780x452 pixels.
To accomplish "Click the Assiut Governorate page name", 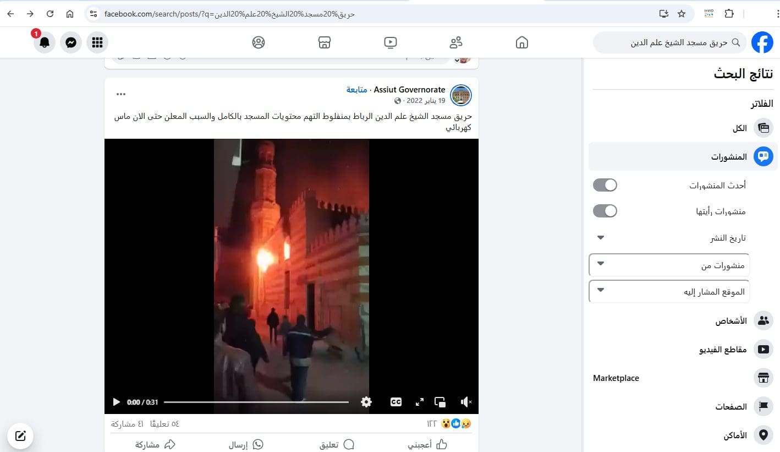I will tap(409, 90).
